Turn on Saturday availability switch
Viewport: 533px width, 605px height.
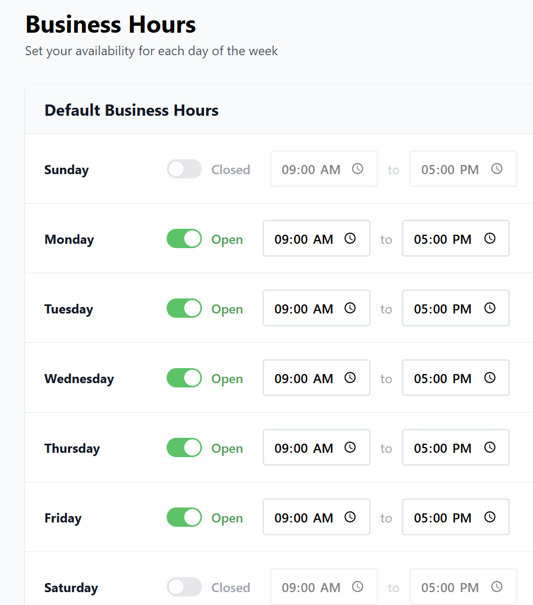click(184, 587)
